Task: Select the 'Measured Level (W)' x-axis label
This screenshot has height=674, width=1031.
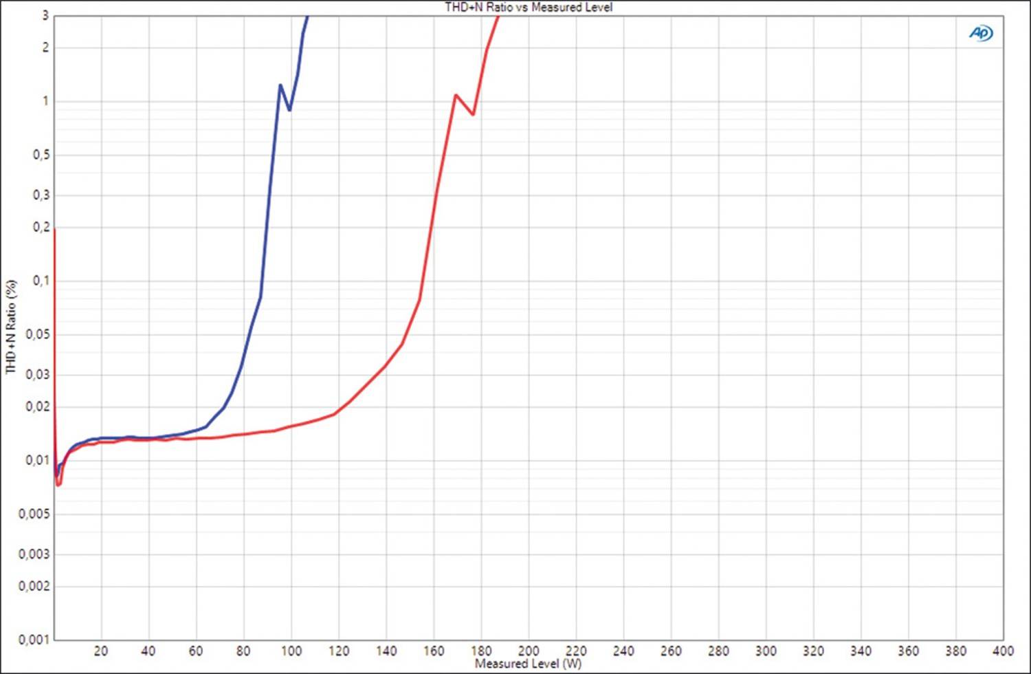Action: click(x=528, y=664)
